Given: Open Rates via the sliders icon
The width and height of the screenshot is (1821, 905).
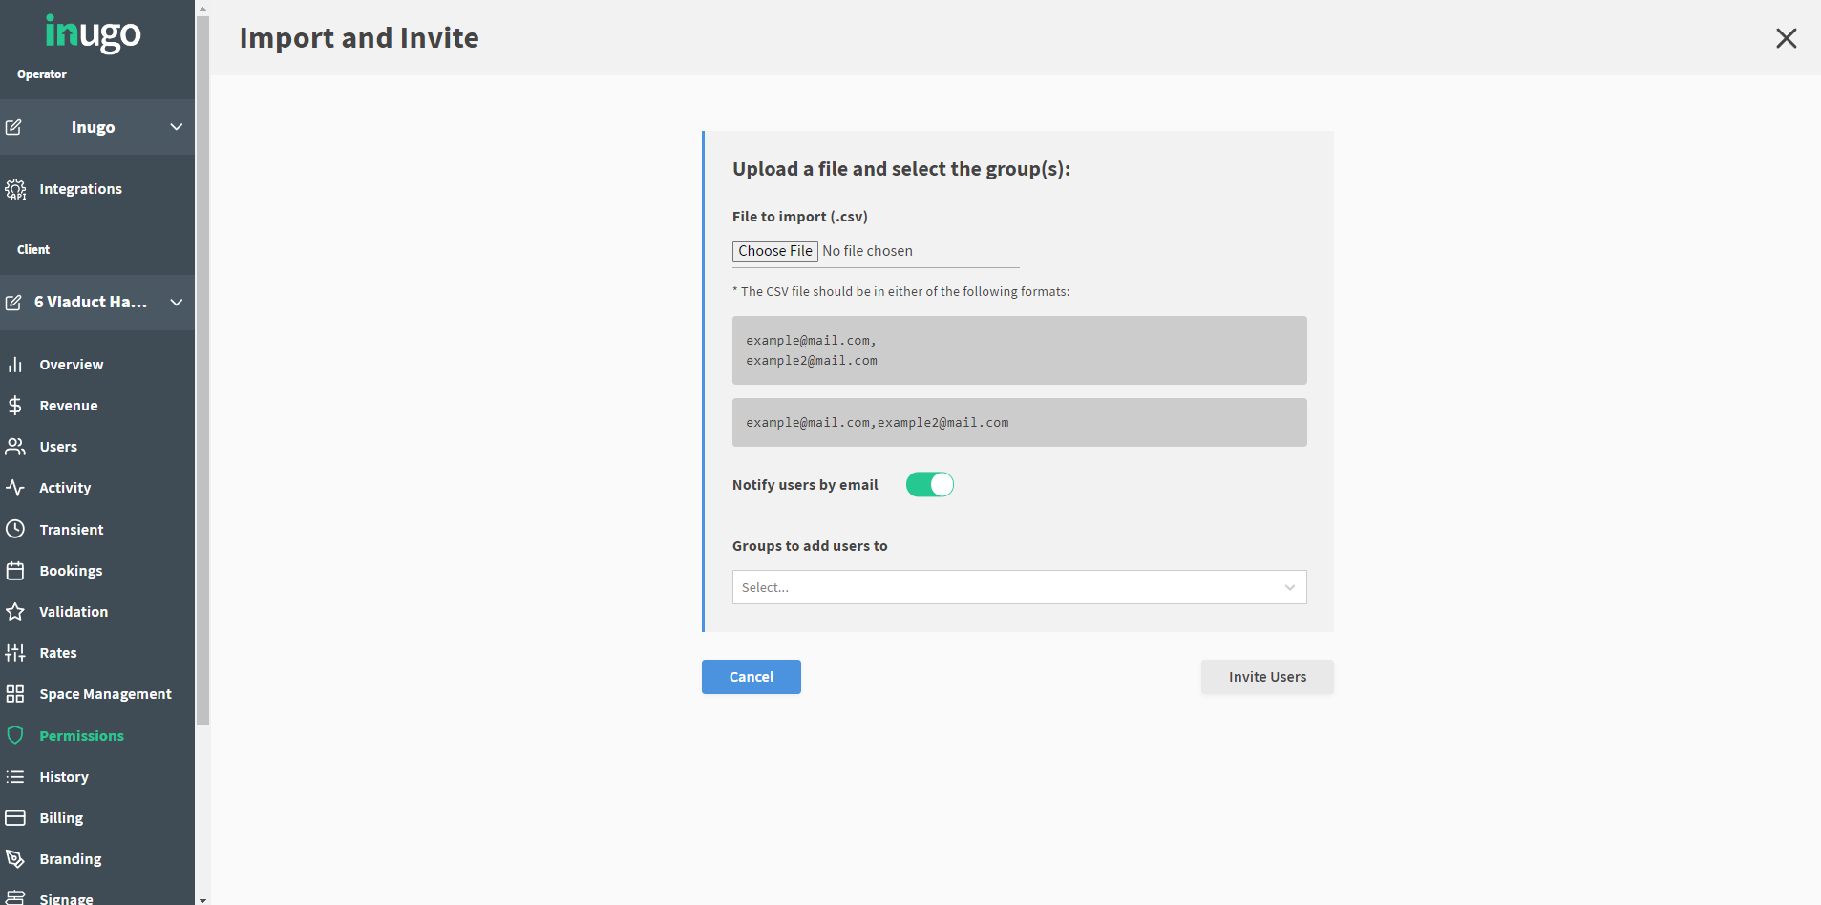Looking at the screenshot, I should [15, 652].
